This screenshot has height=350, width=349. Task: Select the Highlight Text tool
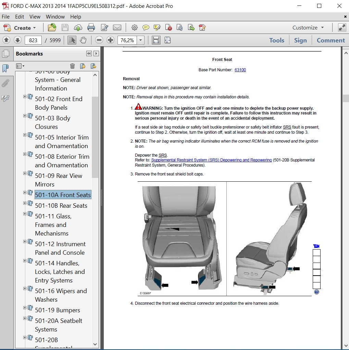tap(157, 28)
